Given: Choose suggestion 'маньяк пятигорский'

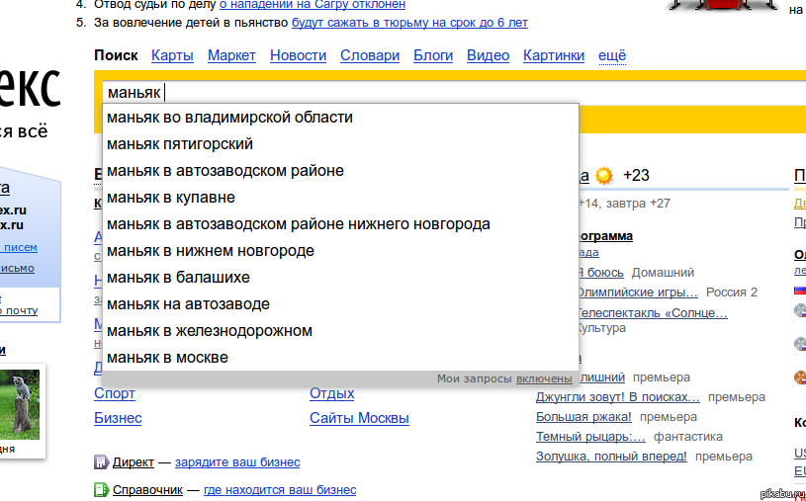Looking at the screenshot, I should click(x=180, y=144).
